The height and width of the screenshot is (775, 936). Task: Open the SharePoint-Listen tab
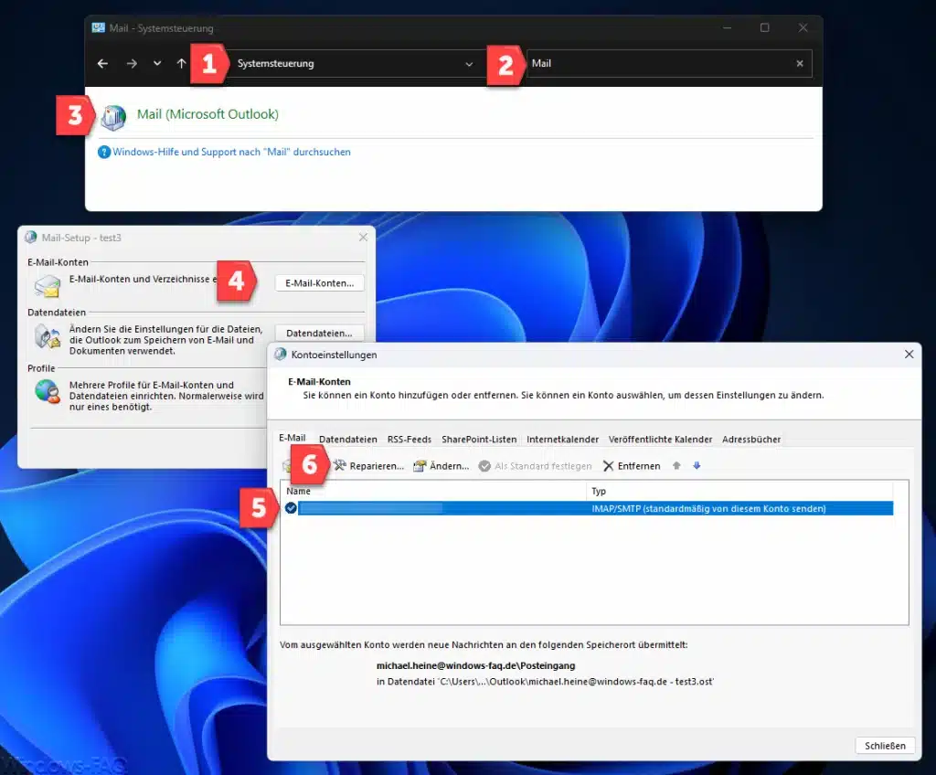click(x=479, y=440)
